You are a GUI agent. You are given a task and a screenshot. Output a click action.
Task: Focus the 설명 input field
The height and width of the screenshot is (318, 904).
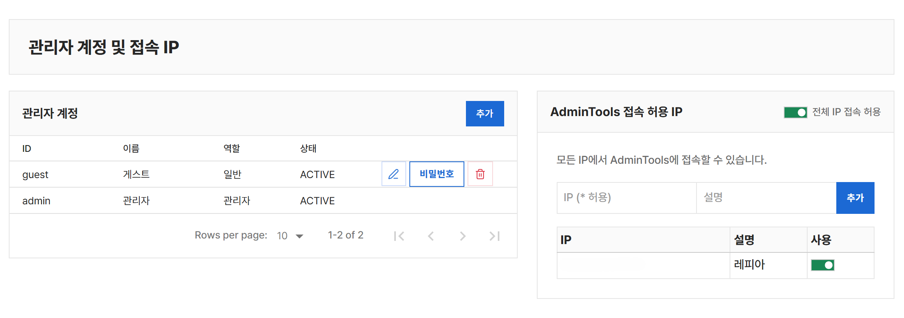pyautogui.click(x=766, y=198)
